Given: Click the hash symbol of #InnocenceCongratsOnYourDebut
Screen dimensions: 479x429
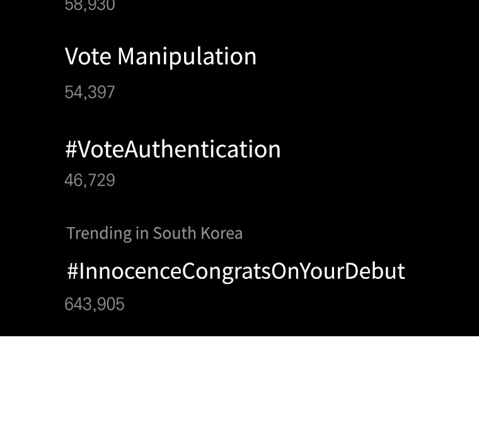Looking at the screenshot, I should (x=72, y=271).
